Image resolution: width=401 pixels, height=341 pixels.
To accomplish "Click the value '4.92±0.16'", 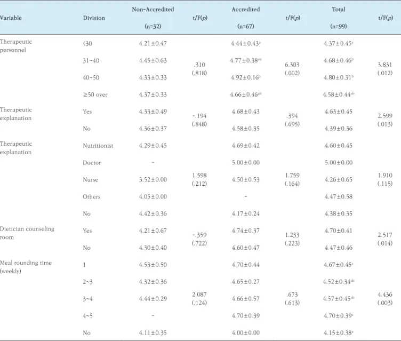I will pyautogui.click(x=246, y=77).
